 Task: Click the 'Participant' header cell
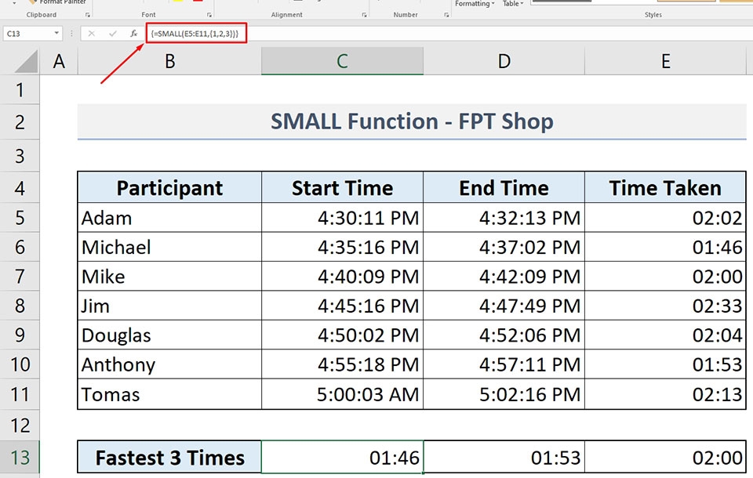169,187
